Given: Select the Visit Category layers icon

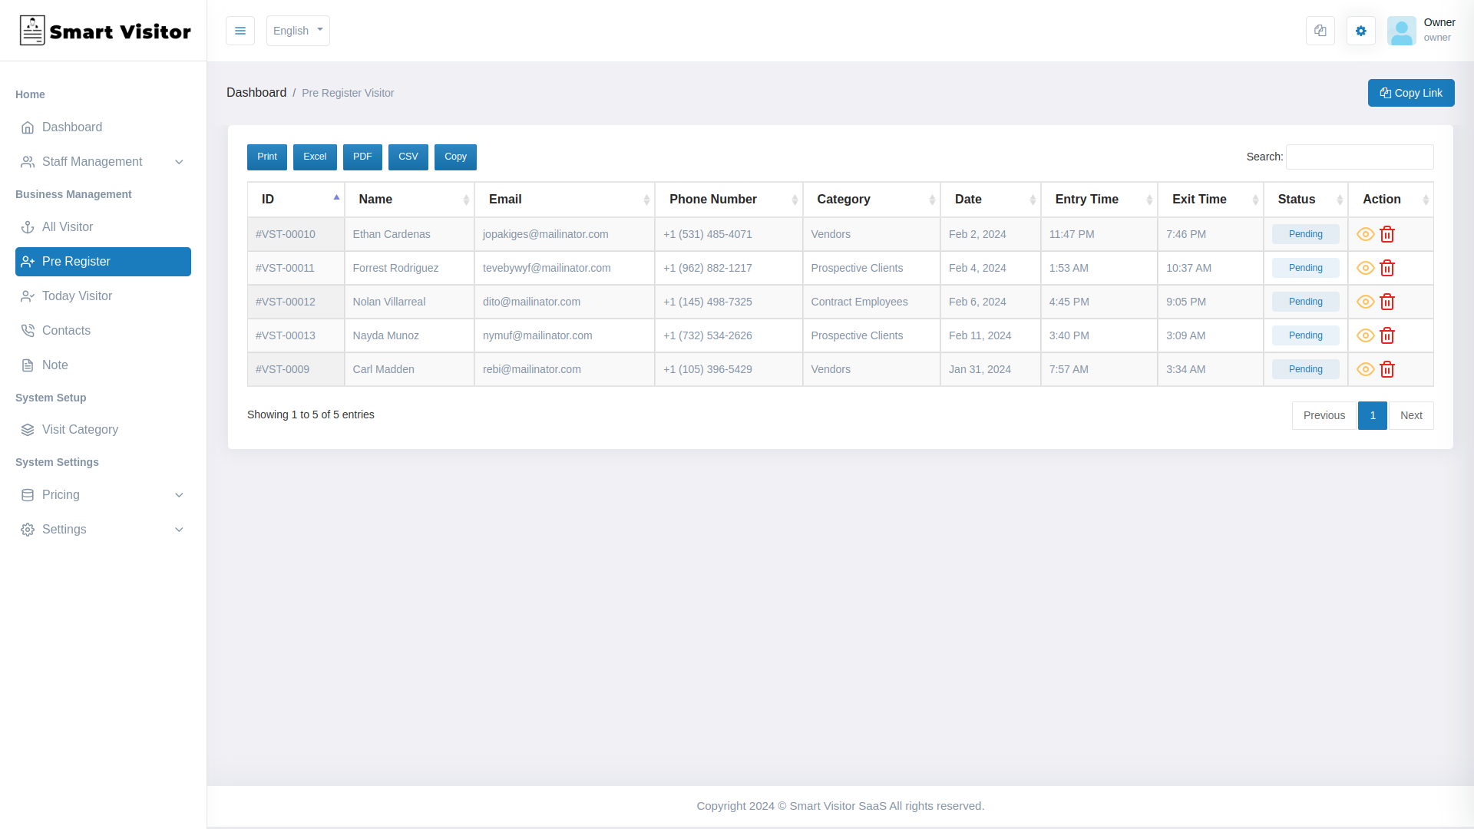Looking at the screenshot, I should pos(28,430).
